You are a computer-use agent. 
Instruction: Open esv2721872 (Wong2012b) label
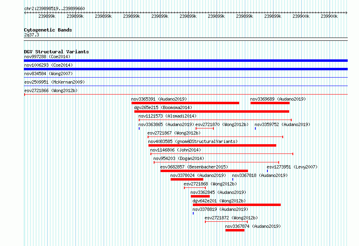pos(231,218)
